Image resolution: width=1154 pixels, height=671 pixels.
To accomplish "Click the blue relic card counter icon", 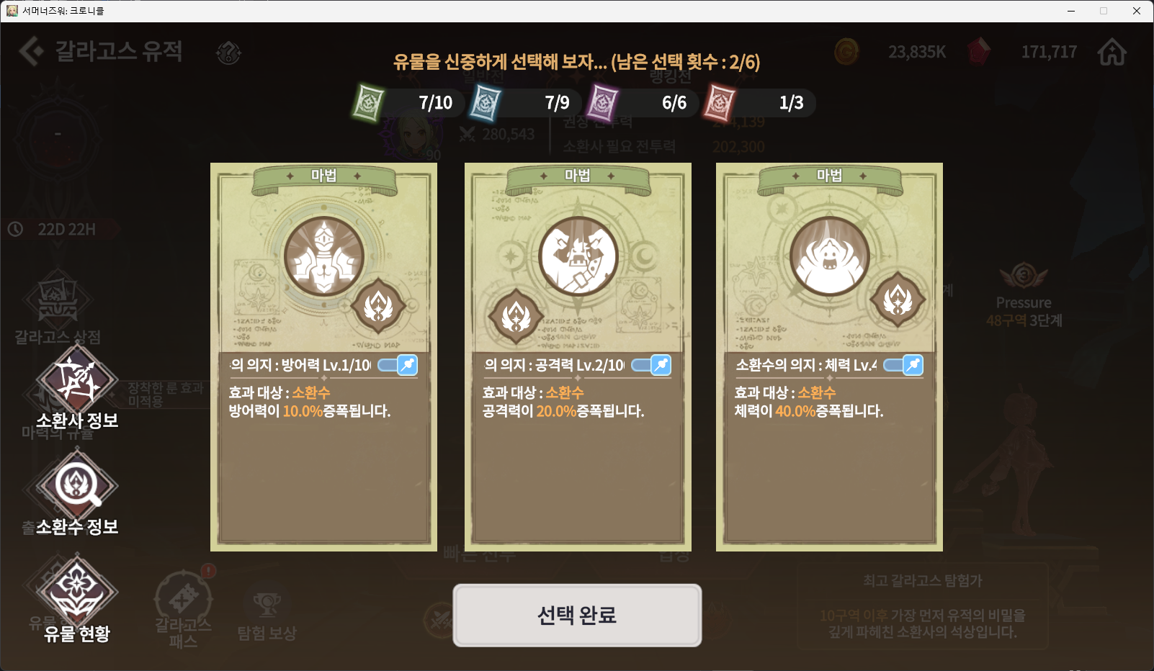I will coord(486,102).
